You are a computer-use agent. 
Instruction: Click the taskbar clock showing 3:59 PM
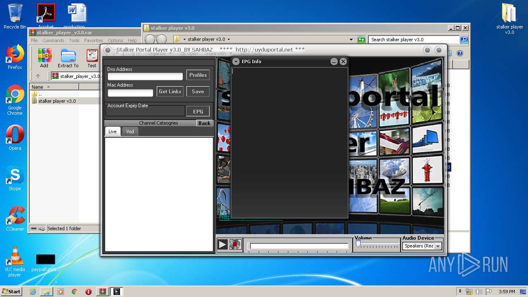click(507, 292)
